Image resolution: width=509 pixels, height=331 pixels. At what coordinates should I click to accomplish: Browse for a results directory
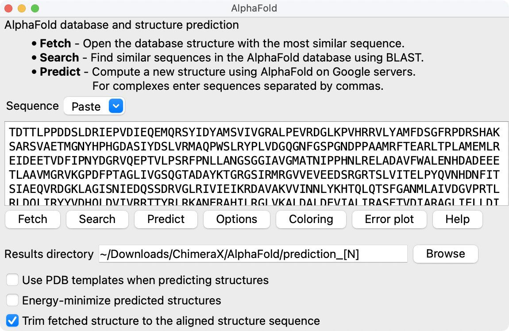pyautogui.click(x=445, y=254)
